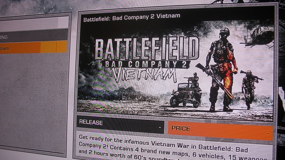Click the lighter end block of white header bar
Viewport: 285px width, 160px height.
pyautogui.click(x=63, y=22)
